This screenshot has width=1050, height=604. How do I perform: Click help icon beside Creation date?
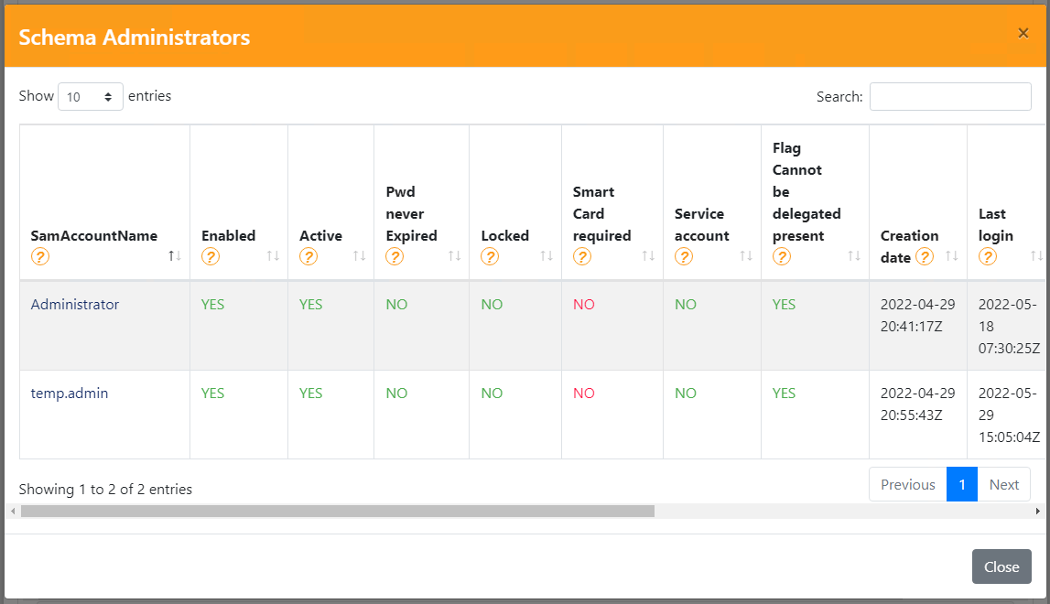pyautogui.click(x=925, y=257)
